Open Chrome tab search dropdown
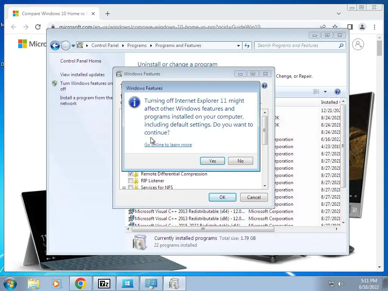388x291 pixels. click(x=338, y=14)
